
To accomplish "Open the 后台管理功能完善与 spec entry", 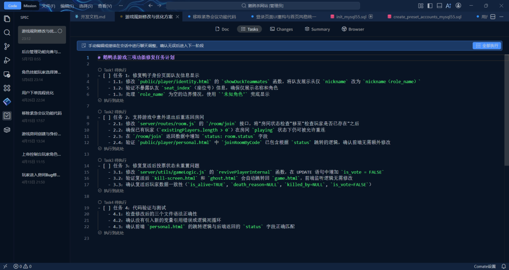I will coord(42,55).
